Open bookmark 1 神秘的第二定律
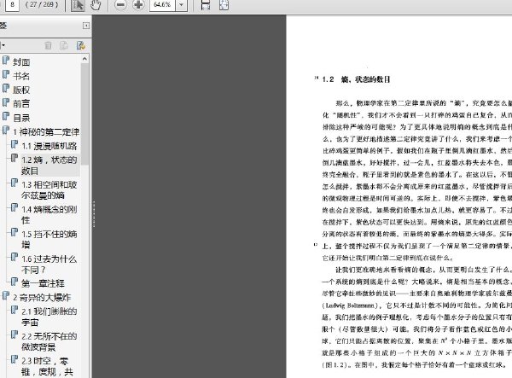 pos(46,132)
